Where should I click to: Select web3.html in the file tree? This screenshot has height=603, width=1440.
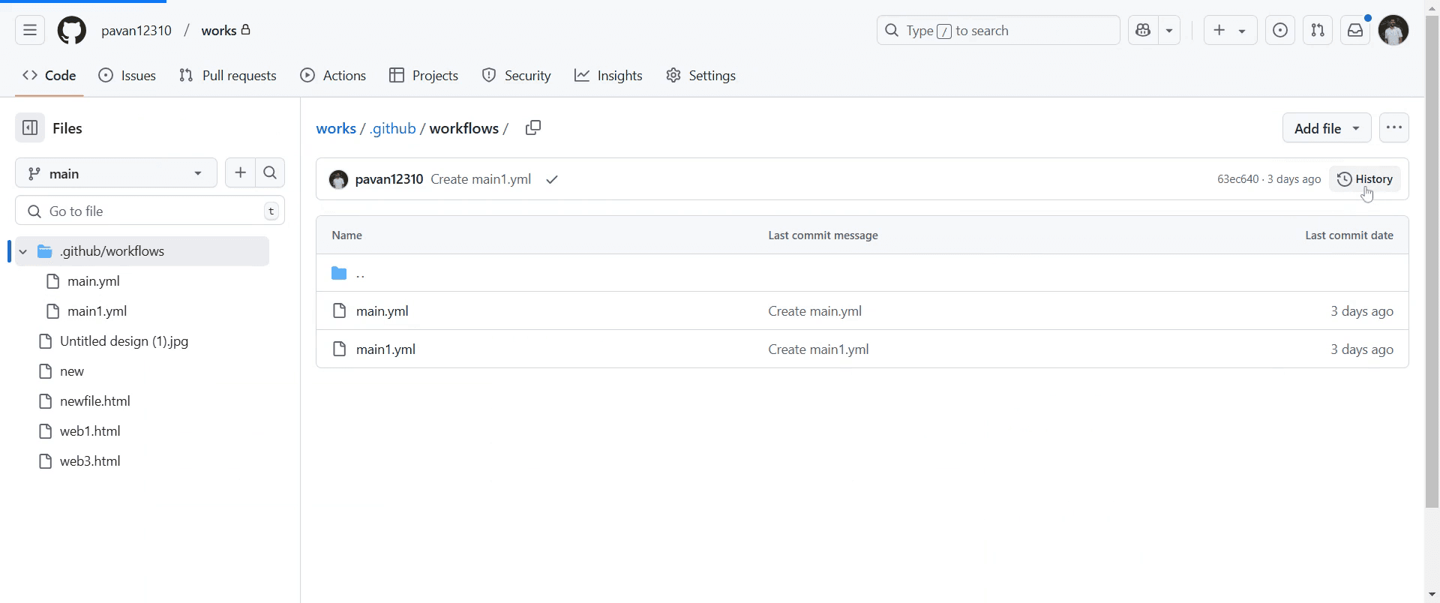click(90, 461)
